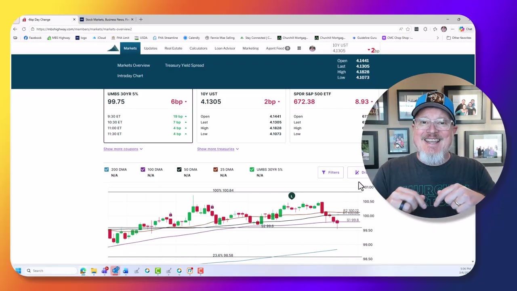Open the Markets menu
517x291 pixels.
pyautogui.click(x=130, y=48)
